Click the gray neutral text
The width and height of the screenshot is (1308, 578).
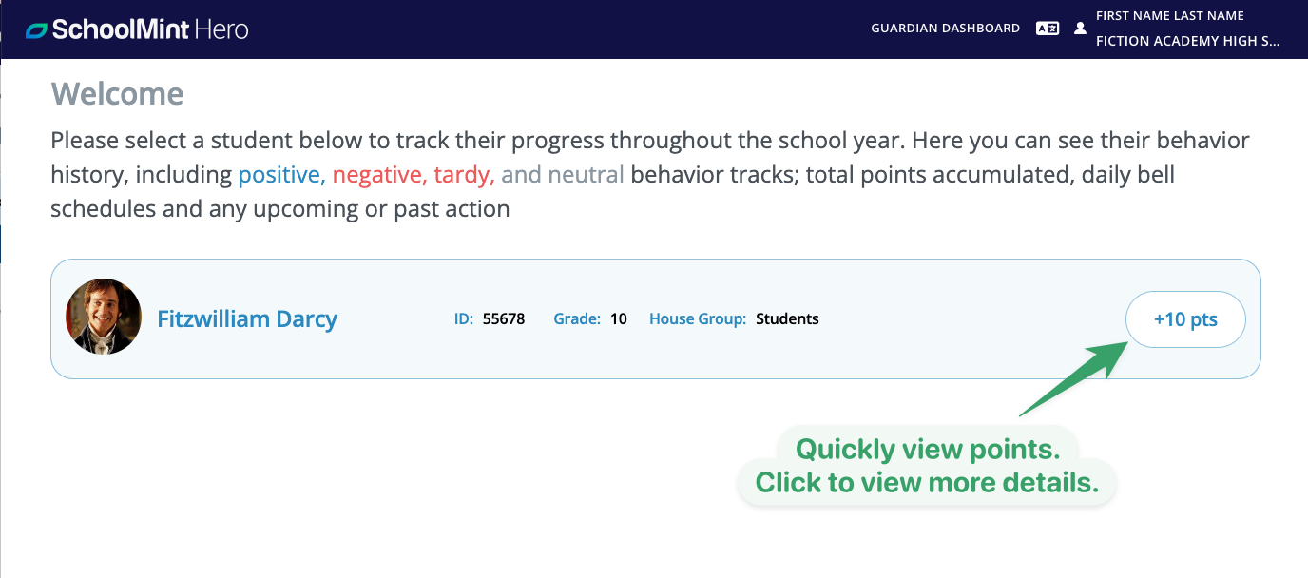tap(587, 175)
